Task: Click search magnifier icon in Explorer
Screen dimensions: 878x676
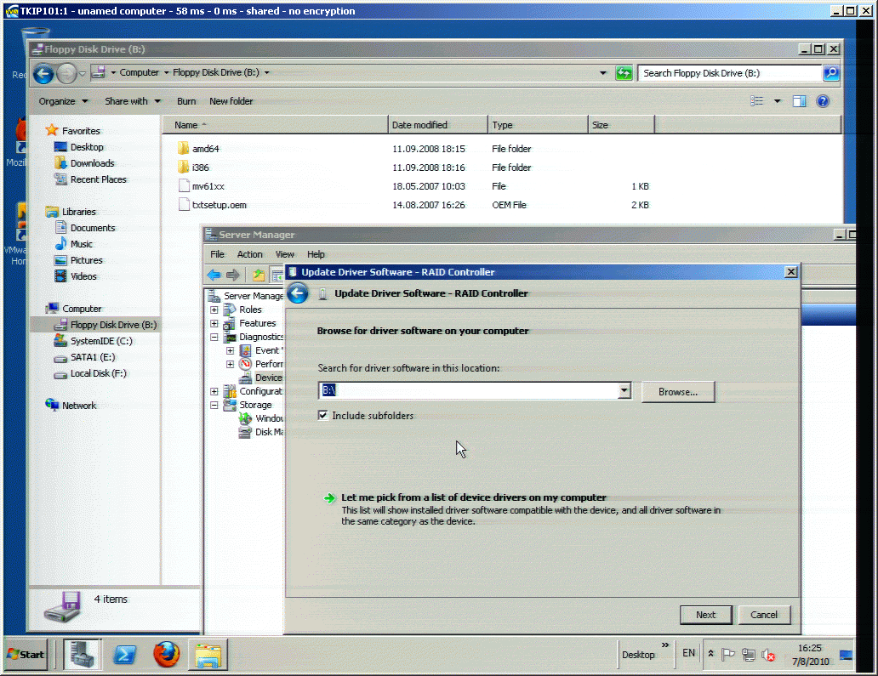Action: coord(831,73)
